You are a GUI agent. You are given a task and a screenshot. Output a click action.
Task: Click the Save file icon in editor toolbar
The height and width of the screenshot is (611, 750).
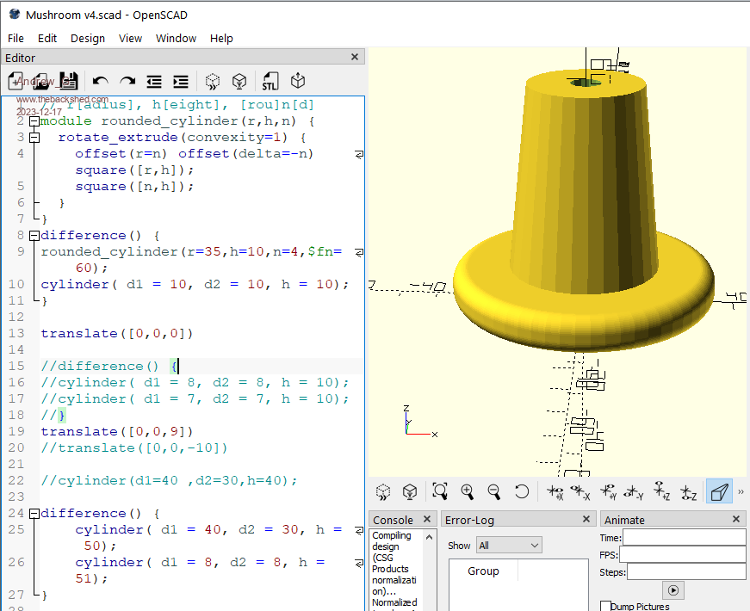(x=69, y=82)
